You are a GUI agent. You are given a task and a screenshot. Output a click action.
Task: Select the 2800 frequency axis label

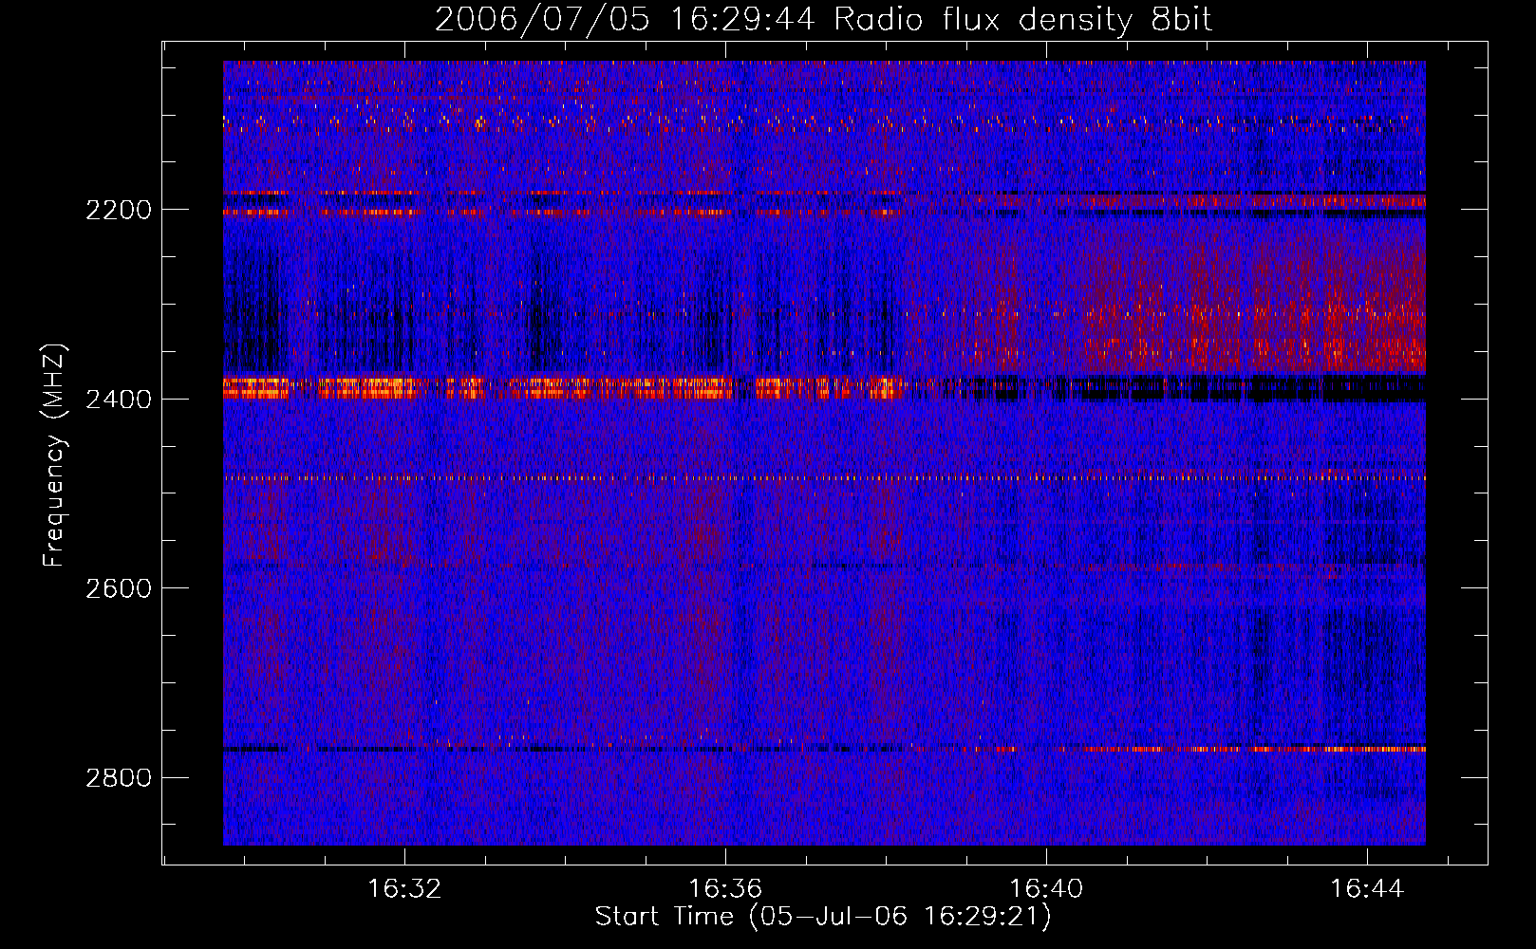[x=118, y=778]
